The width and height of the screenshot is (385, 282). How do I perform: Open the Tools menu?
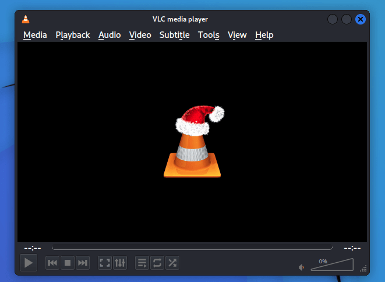pyautogui.click(x=209, y=35)
